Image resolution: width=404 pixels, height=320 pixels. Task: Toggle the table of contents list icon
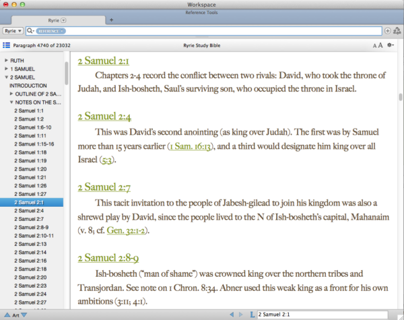[x=7, y=45]
